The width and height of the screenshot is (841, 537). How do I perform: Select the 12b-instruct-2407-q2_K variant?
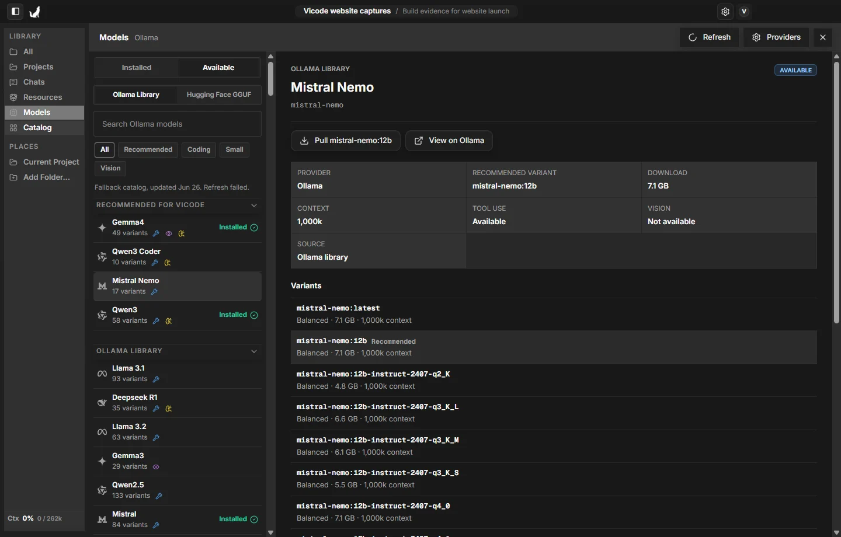[554, 381]
